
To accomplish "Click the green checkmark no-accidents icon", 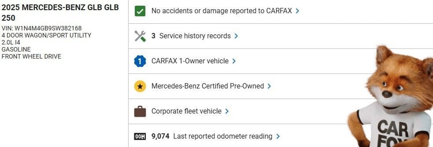I will (140, 11).
